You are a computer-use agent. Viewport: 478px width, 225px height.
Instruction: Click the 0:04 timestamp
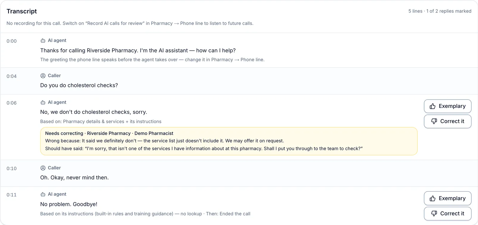(x=12, y=76)
